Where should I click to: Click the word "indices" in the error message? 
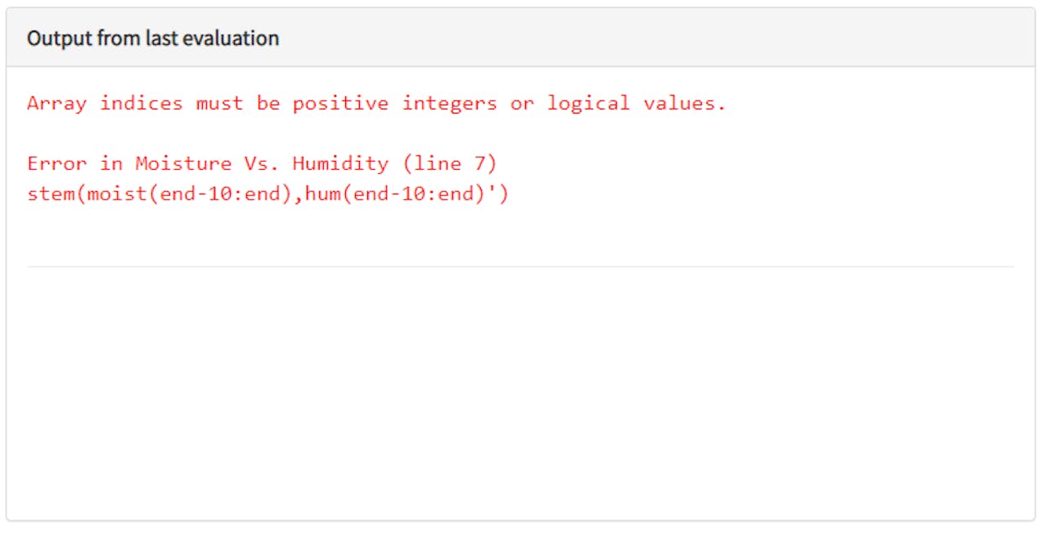point(141,104)
